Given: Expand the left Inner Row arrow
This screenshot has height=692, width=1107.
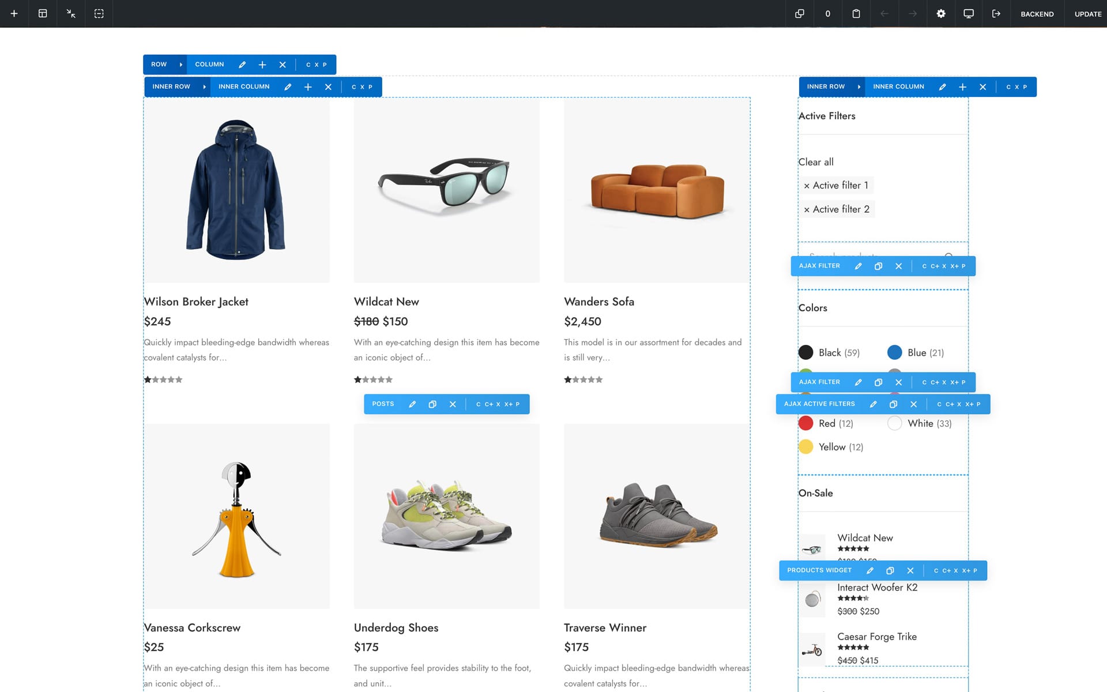Looking at the screenshot, I should pyautogui.click(x=205, y=86).
